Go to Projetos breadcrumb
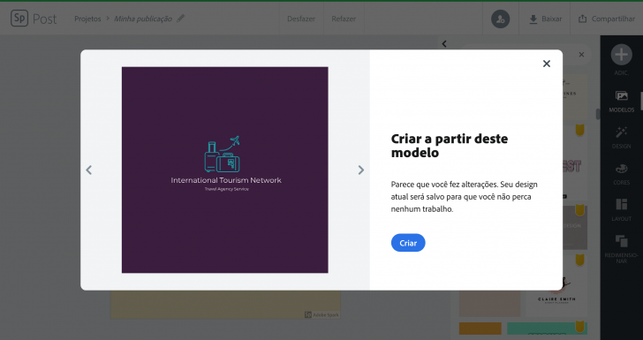The image size is (643, 340). [x=87, y=19]
